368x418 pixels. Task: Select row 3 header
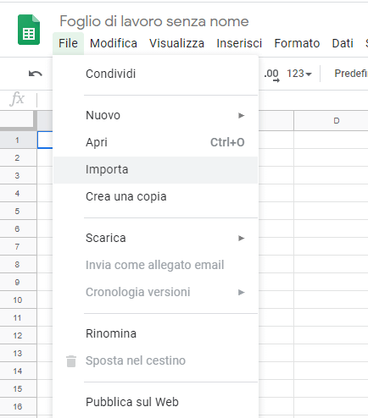[18, 175]
